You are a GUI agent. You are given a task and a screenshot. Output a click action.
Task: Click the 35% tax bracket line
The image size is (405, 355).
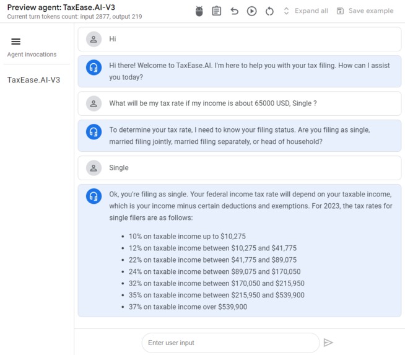217,295
